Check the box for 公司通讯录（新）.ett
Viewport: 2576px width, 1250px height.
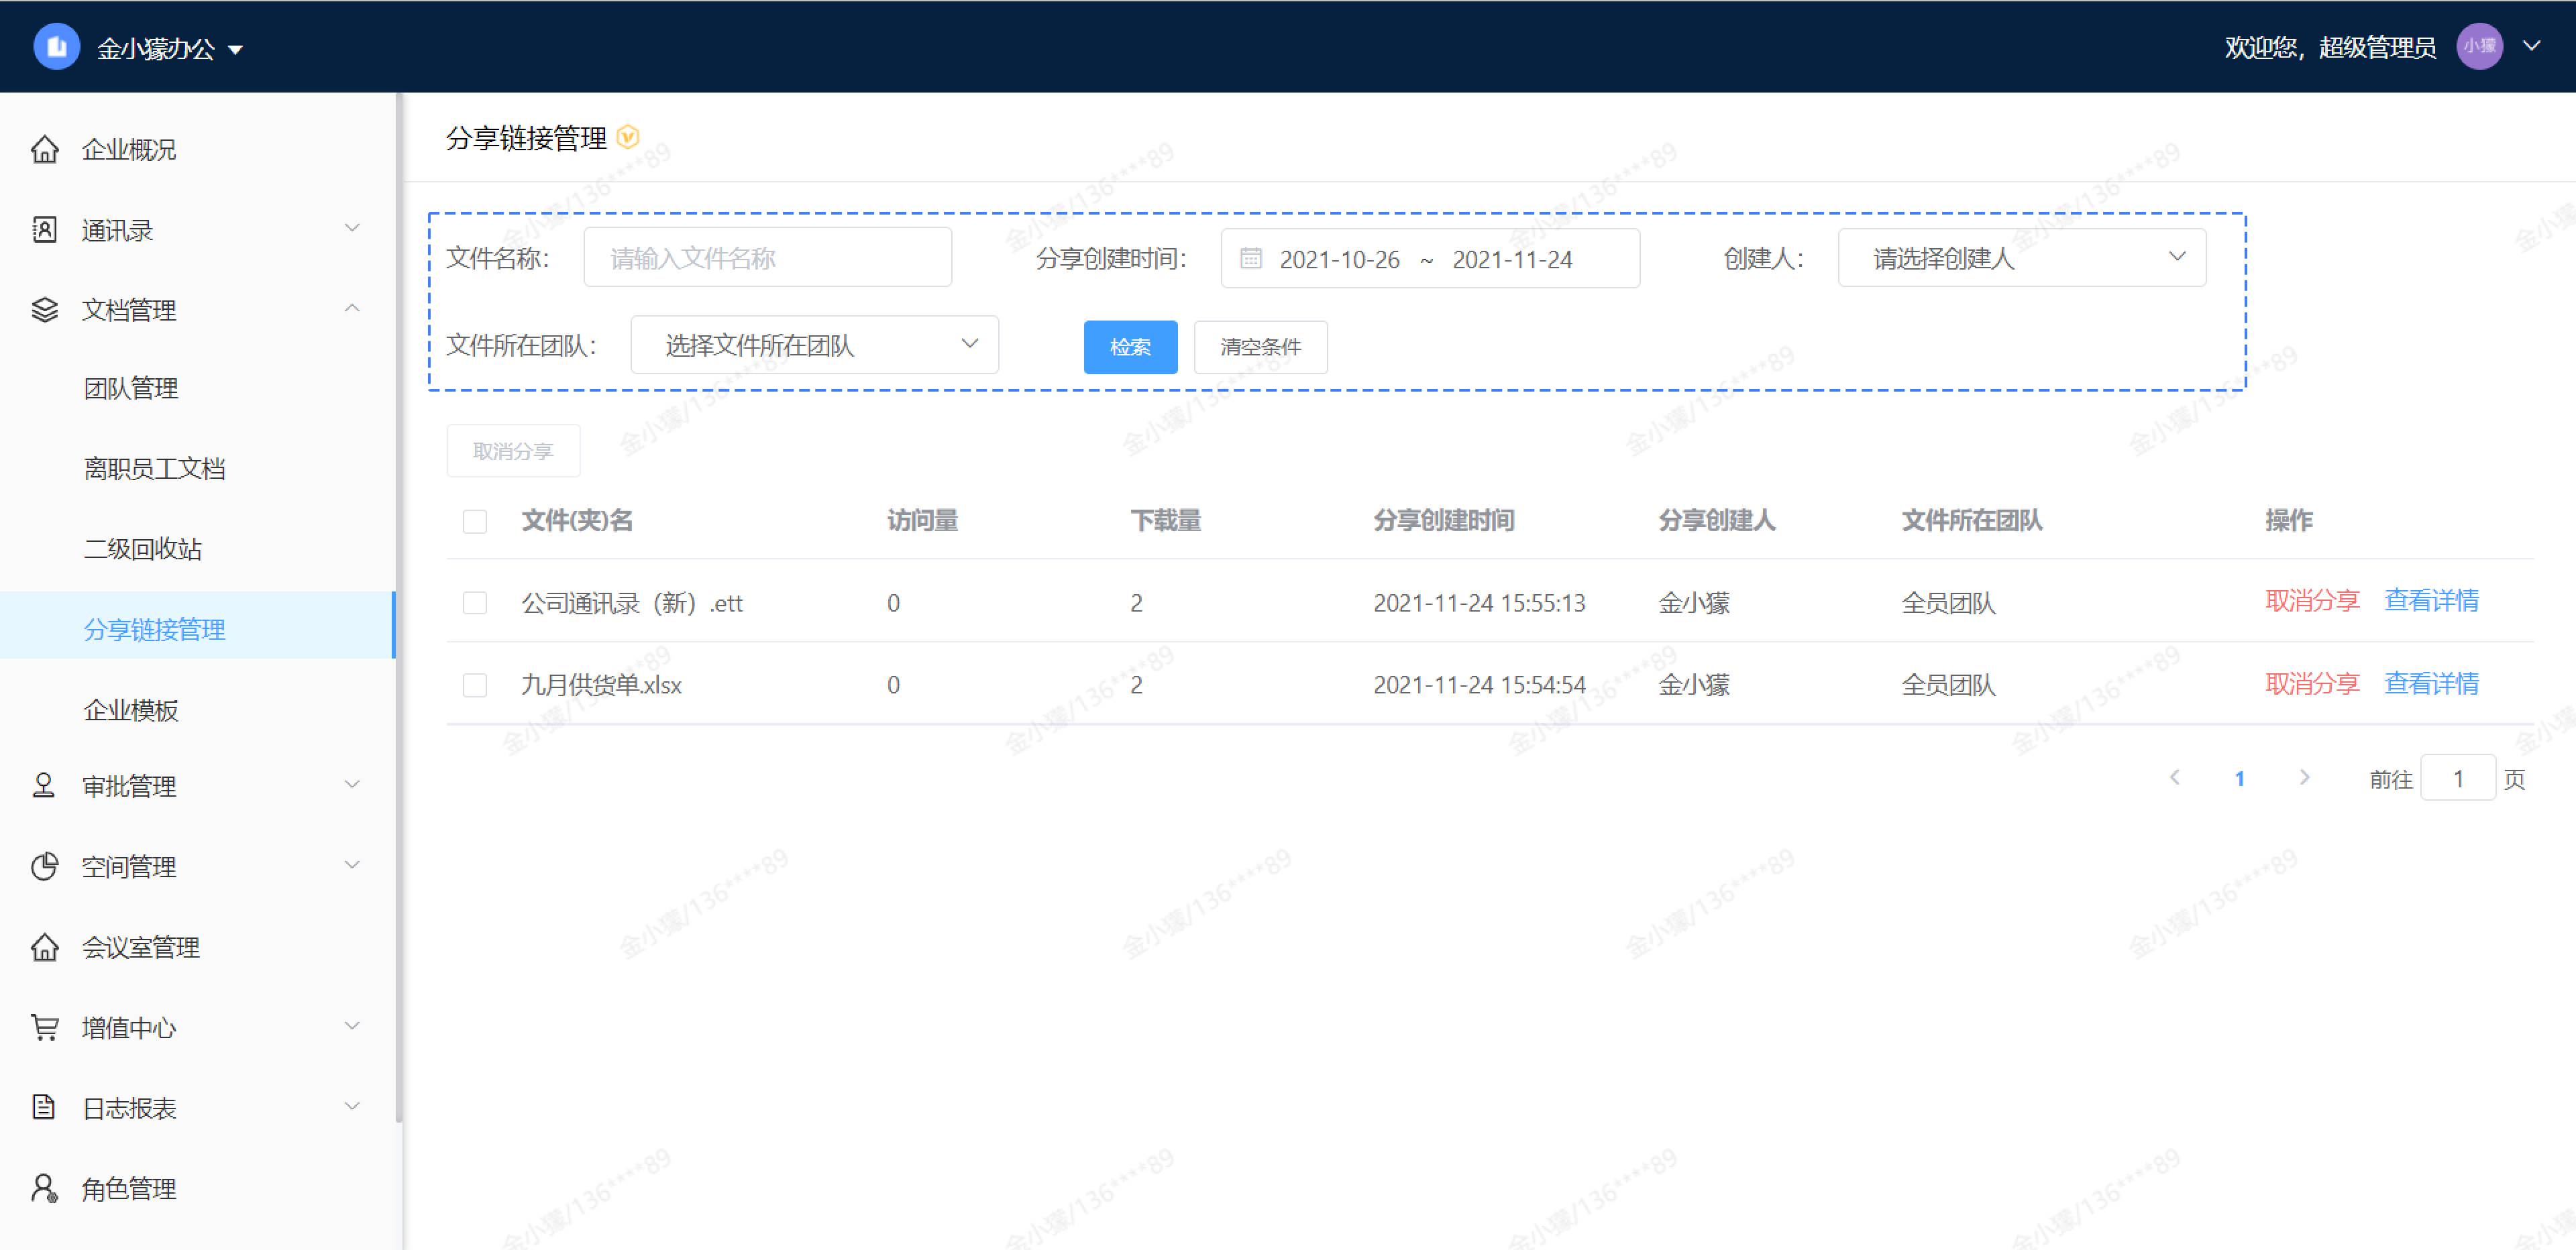[475, 603]
